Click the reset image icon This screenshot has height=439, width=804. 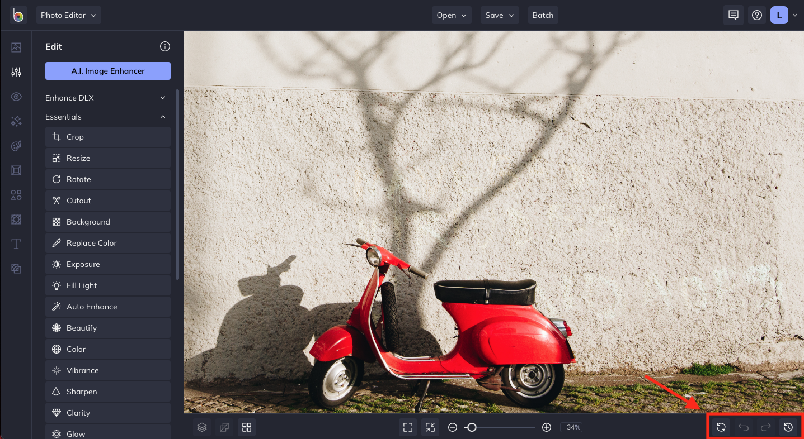[x=721, y=427]
